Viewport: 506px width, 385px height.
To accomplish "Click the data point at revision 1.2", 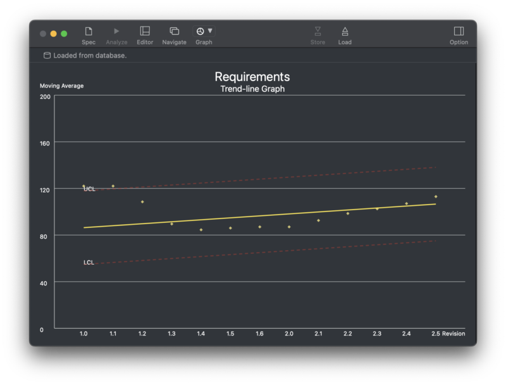I will [x=142, y=202].
